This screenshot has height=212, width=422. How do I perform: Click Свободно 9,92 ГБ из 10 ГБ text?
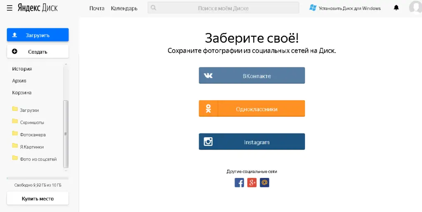coord(38,185)
